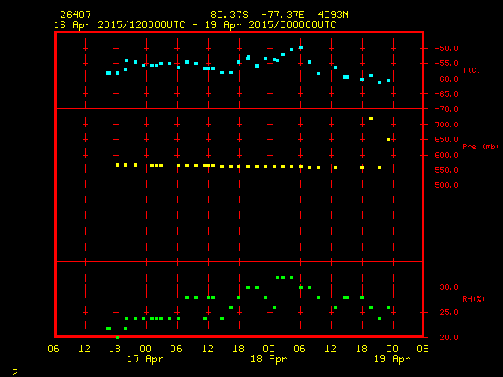Select the 19 Apr date label

391,359
